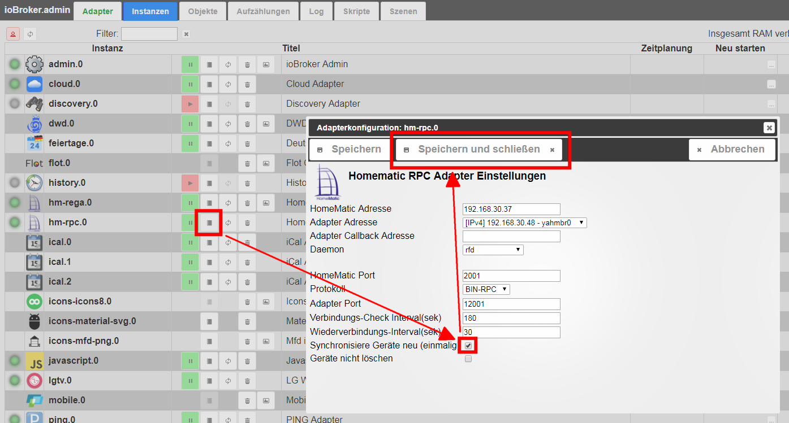
Task: Open web link icon for admin.0
Action: [x=266, y=64]
